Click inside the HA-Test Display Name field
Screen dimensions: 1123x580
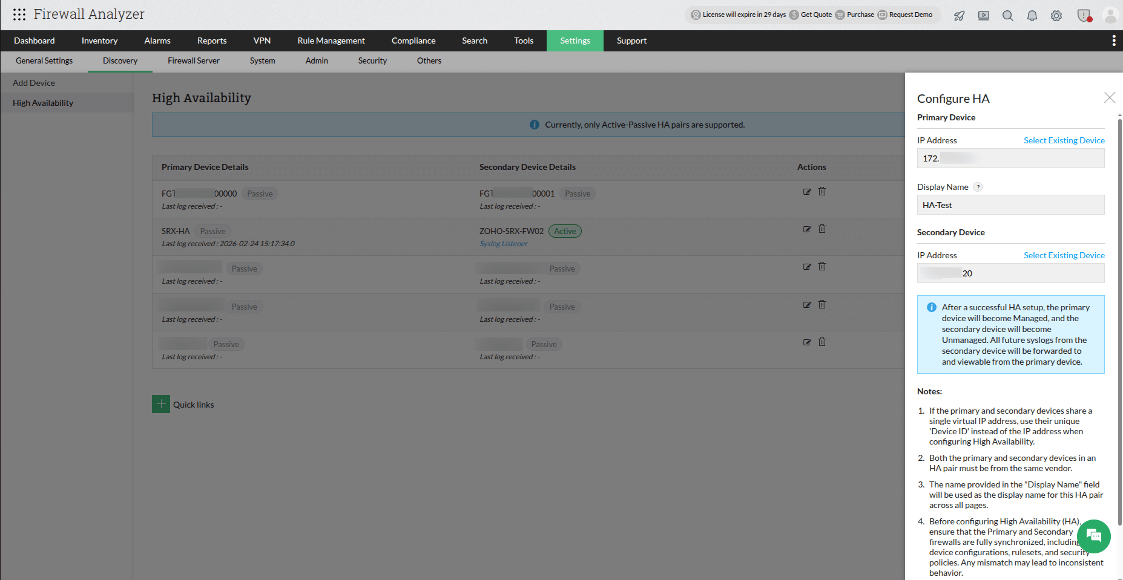[x=1010, y=204]
